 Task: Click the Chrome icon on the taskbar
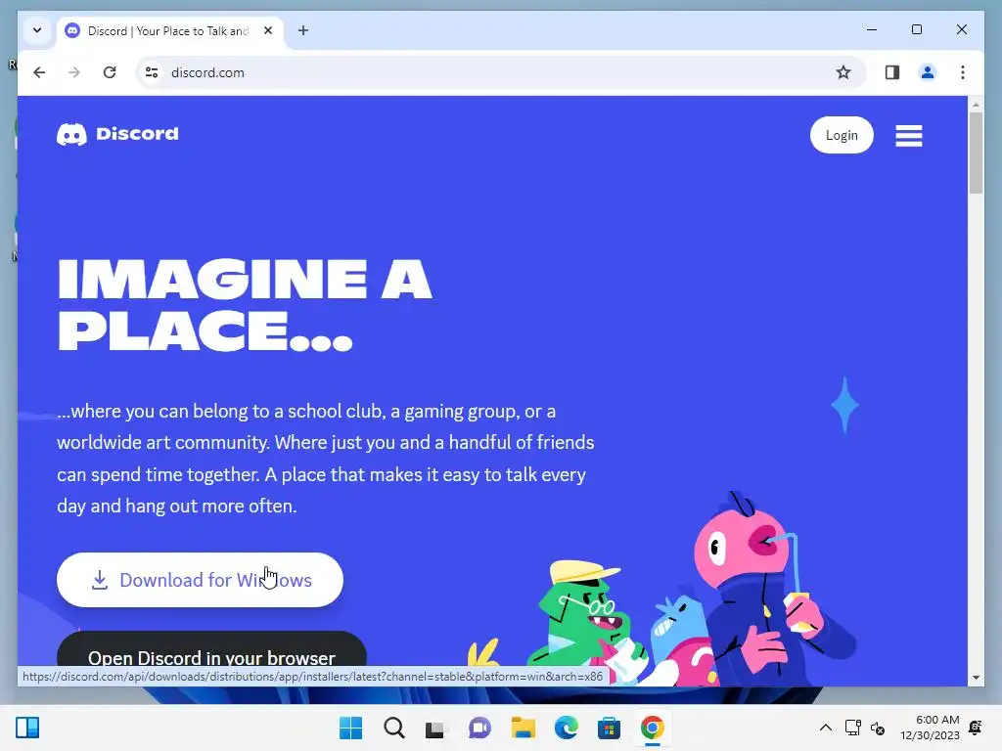point(652,728)
